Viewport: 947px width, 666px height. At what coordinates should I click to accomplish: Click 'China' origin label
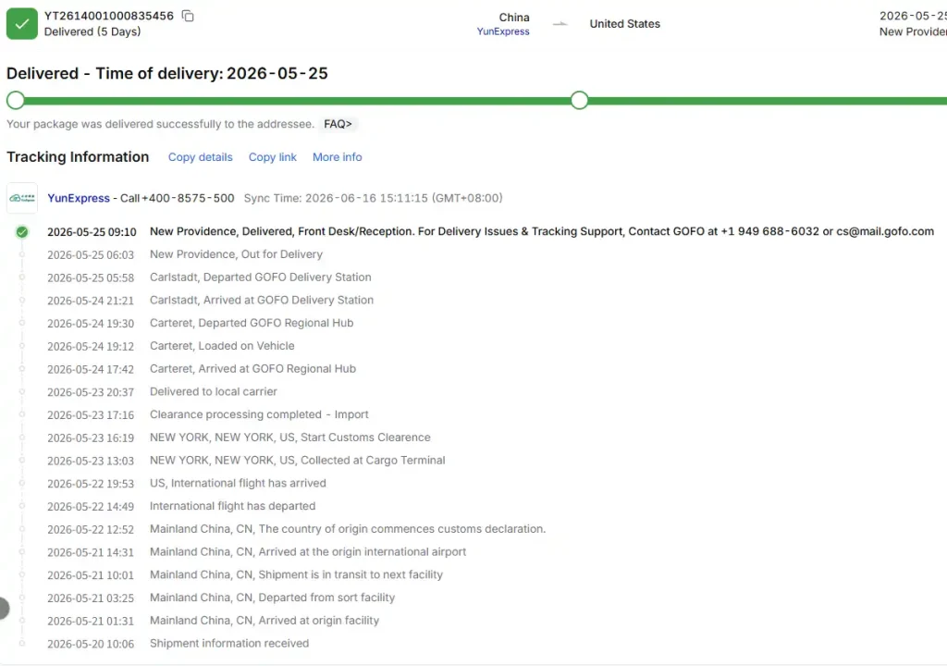coord(514,18)
